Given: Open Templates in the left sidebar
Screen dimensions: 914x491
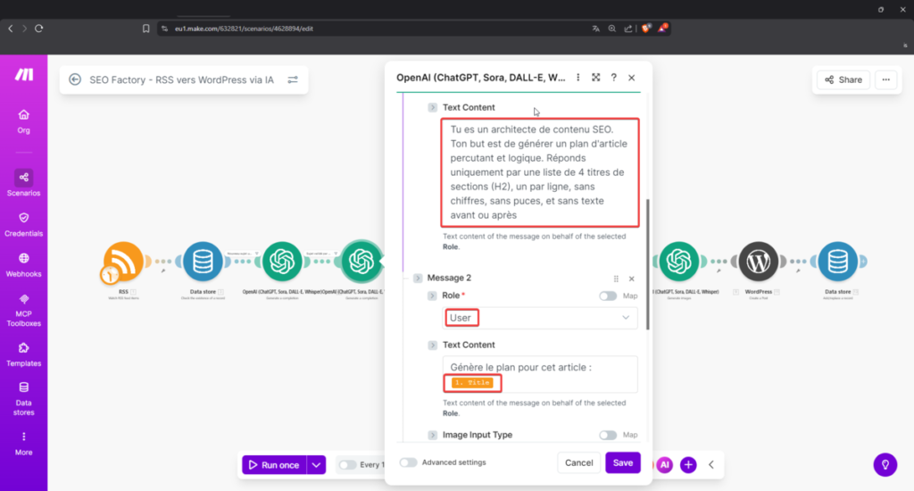Looking at the screenshot, I should click(23, 353).
